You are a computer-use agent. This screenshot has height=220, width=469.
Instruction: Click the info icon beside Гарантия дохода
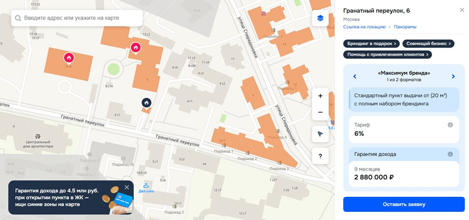450,154
